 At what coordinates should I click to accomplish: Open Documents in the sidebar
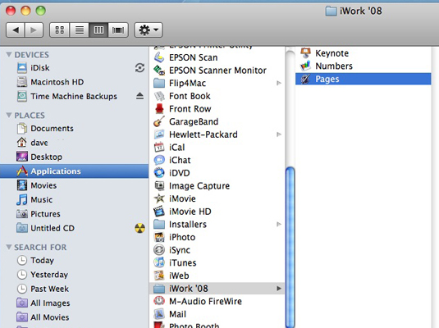click(x=74, y=129)
